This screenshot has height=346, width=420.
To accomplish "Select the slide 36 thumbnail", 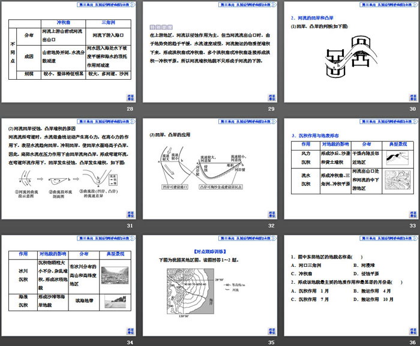I will pos(352,285).
